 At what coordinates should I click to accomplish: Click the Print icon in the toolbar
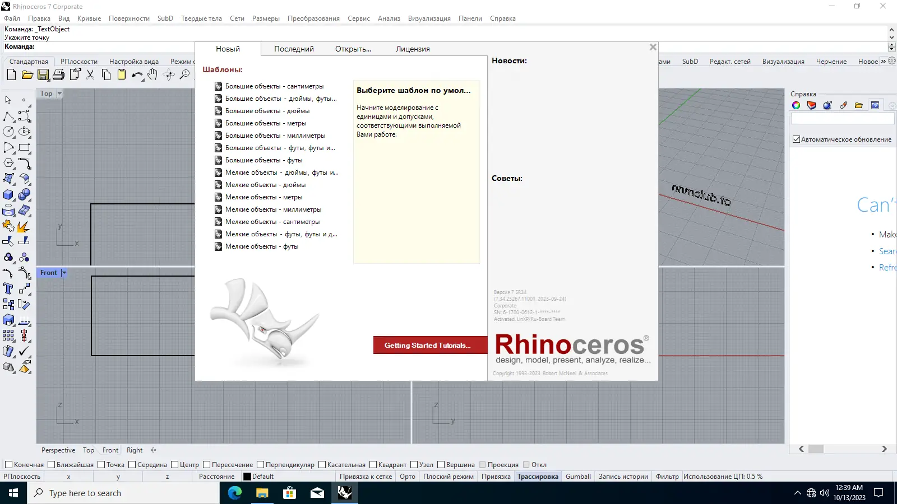(x=59, y=74)
